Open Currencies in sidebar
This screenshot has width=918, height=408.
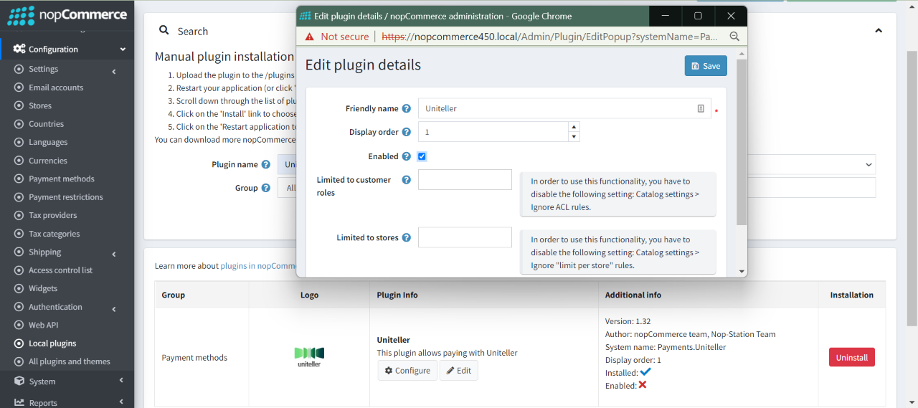pos(48,161)
